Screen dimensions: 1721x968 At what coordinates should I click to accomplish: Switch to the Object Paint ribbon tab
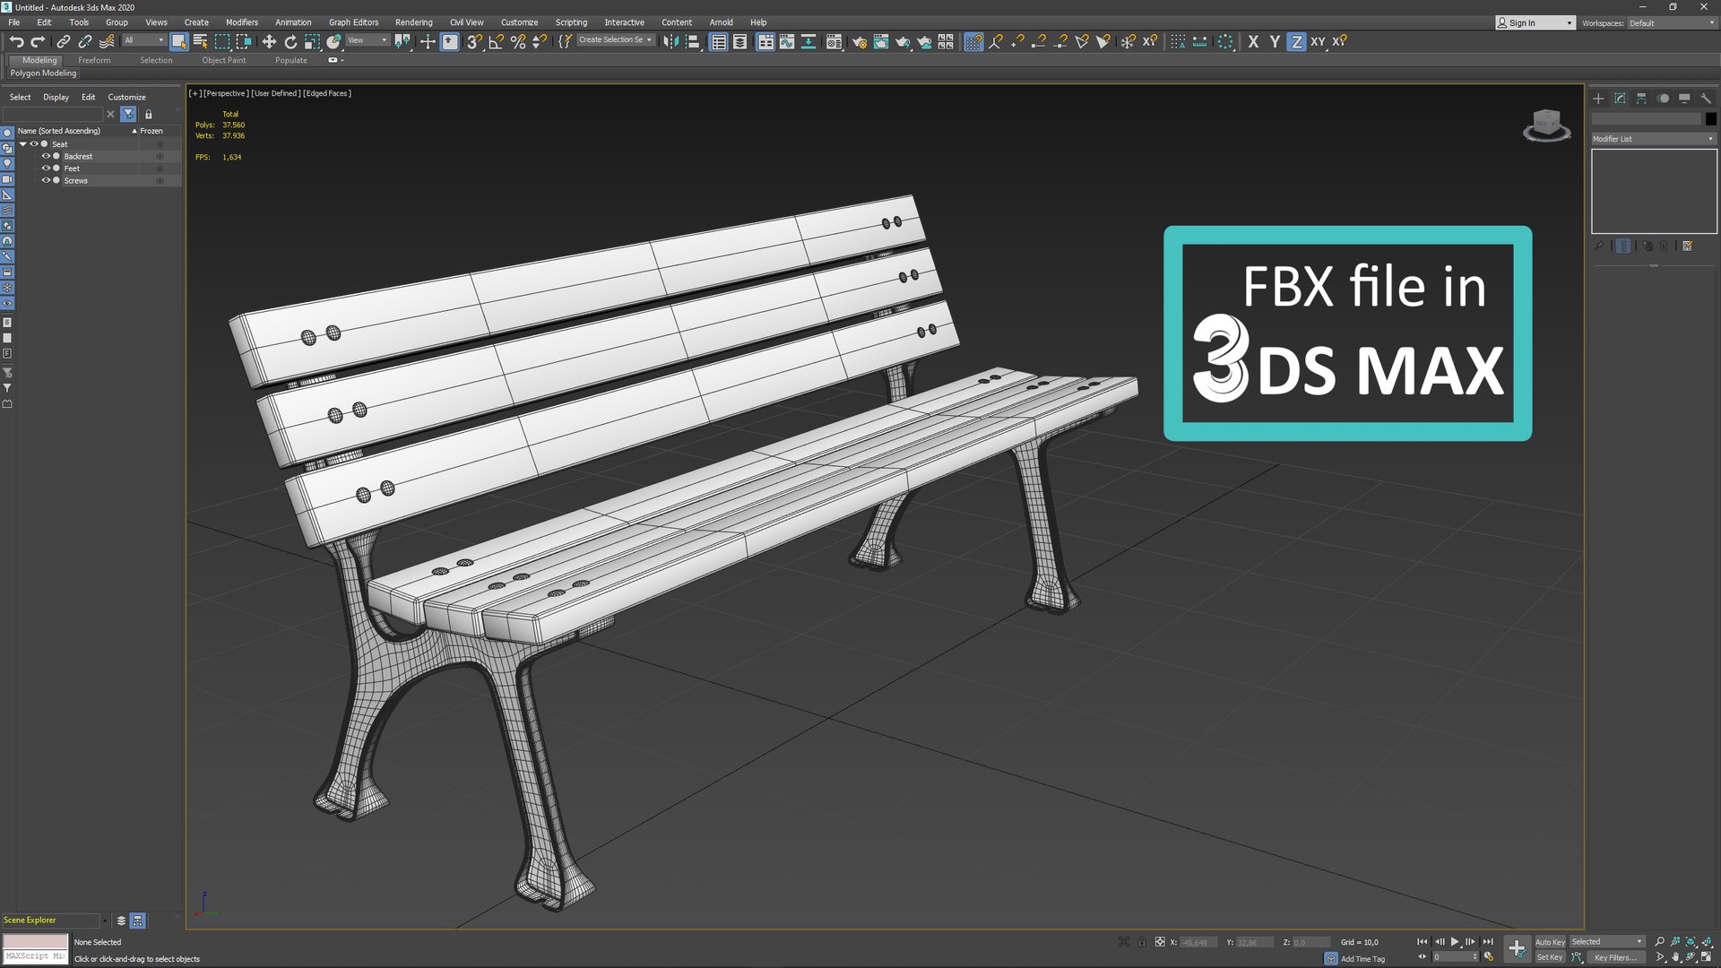[223, 60]
